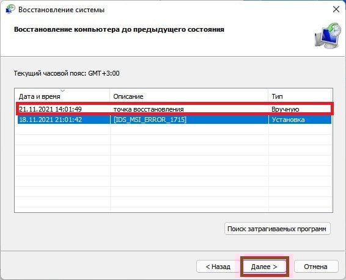Screen dimensions: 346x280
Task: Click the [IDS_MSI_ERROR_1715] description cell
Action: [150, 120]
